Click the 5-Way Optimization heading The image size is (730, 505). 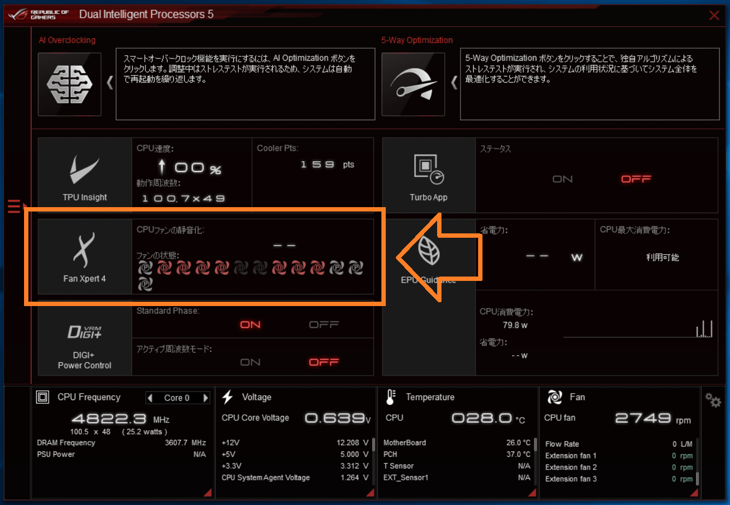[x=417, y=40]
